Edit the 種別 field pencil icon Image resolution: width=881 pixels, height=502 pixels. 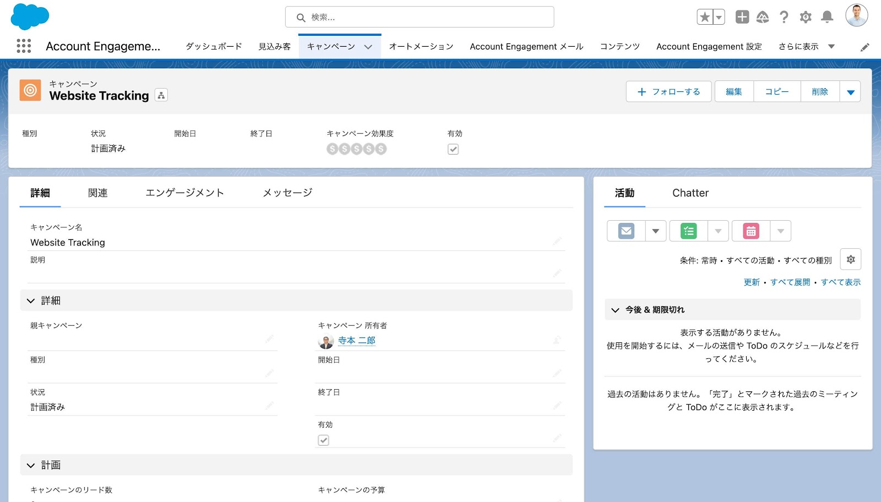coord(269,373)
